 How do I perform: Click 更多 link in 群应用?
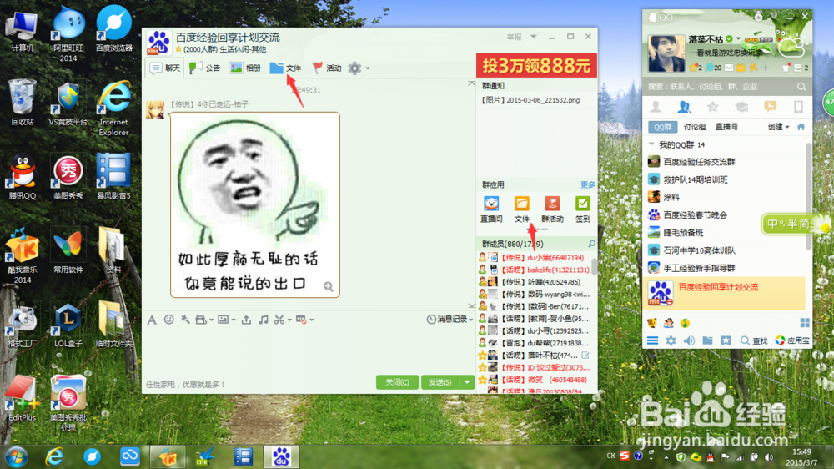pyautogui.click(x=587, y=184)
